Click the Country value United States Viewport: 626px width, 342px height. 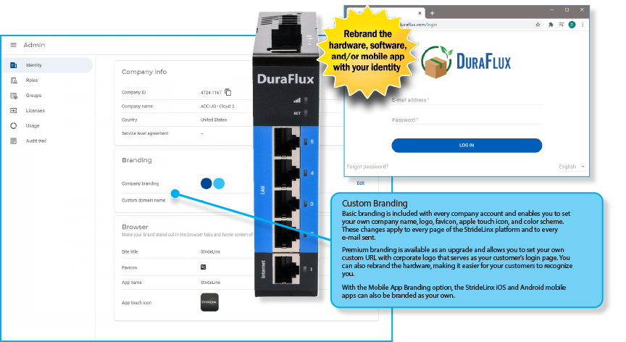(x=214, y=120)
